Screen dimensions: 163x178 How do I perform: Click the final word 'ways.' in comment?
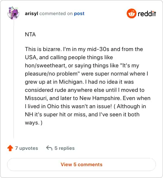pos(32,123)
